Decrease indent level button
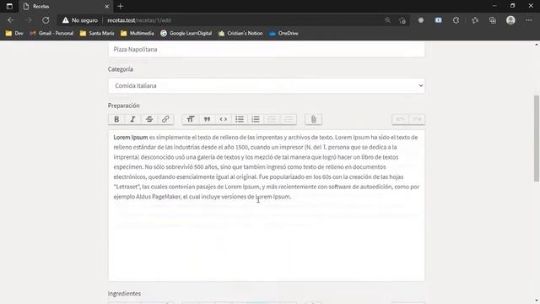 pos(272,119)
